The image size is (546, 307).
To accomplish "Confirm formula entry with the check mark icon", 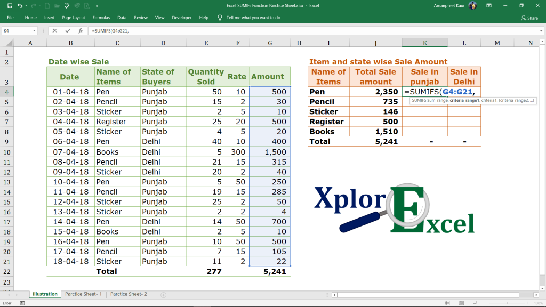I will (x=68, y=31).
